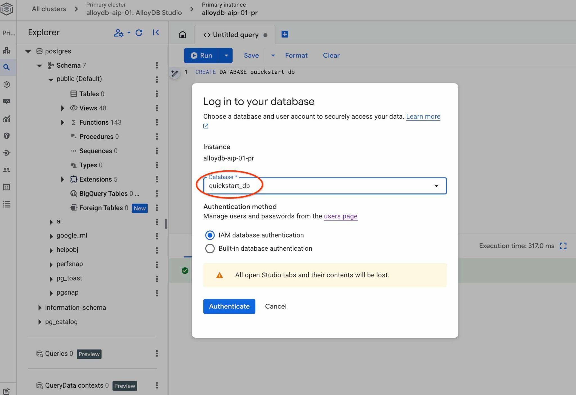The width and height of the screenshot is (576, 395).
Task: Click the search icon in left sidebar
Action: pyautogui.click(x=7, y=67)
